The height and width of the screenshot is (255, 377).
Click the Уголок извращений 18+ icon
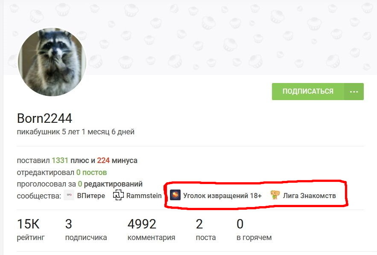[x=175, y=195]
